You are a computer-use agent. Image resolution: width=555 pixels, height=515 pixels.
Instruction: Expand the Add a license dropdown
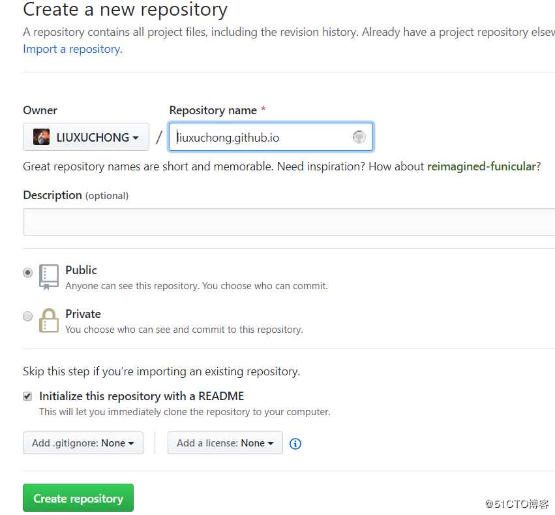[x=225, y=443]
